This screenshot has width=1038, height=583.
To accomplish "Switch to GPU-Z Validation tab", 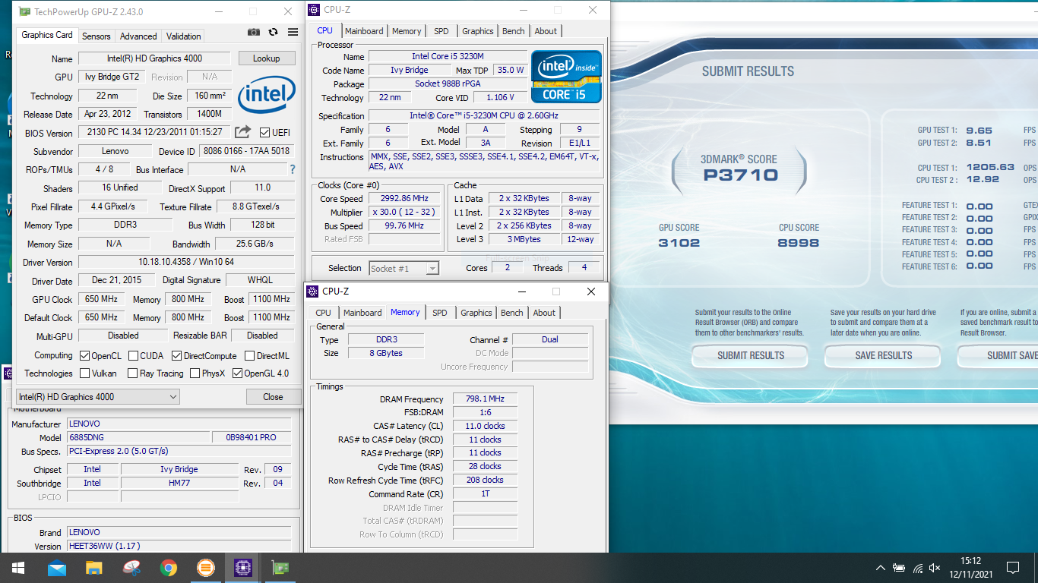I will point(184,36).
